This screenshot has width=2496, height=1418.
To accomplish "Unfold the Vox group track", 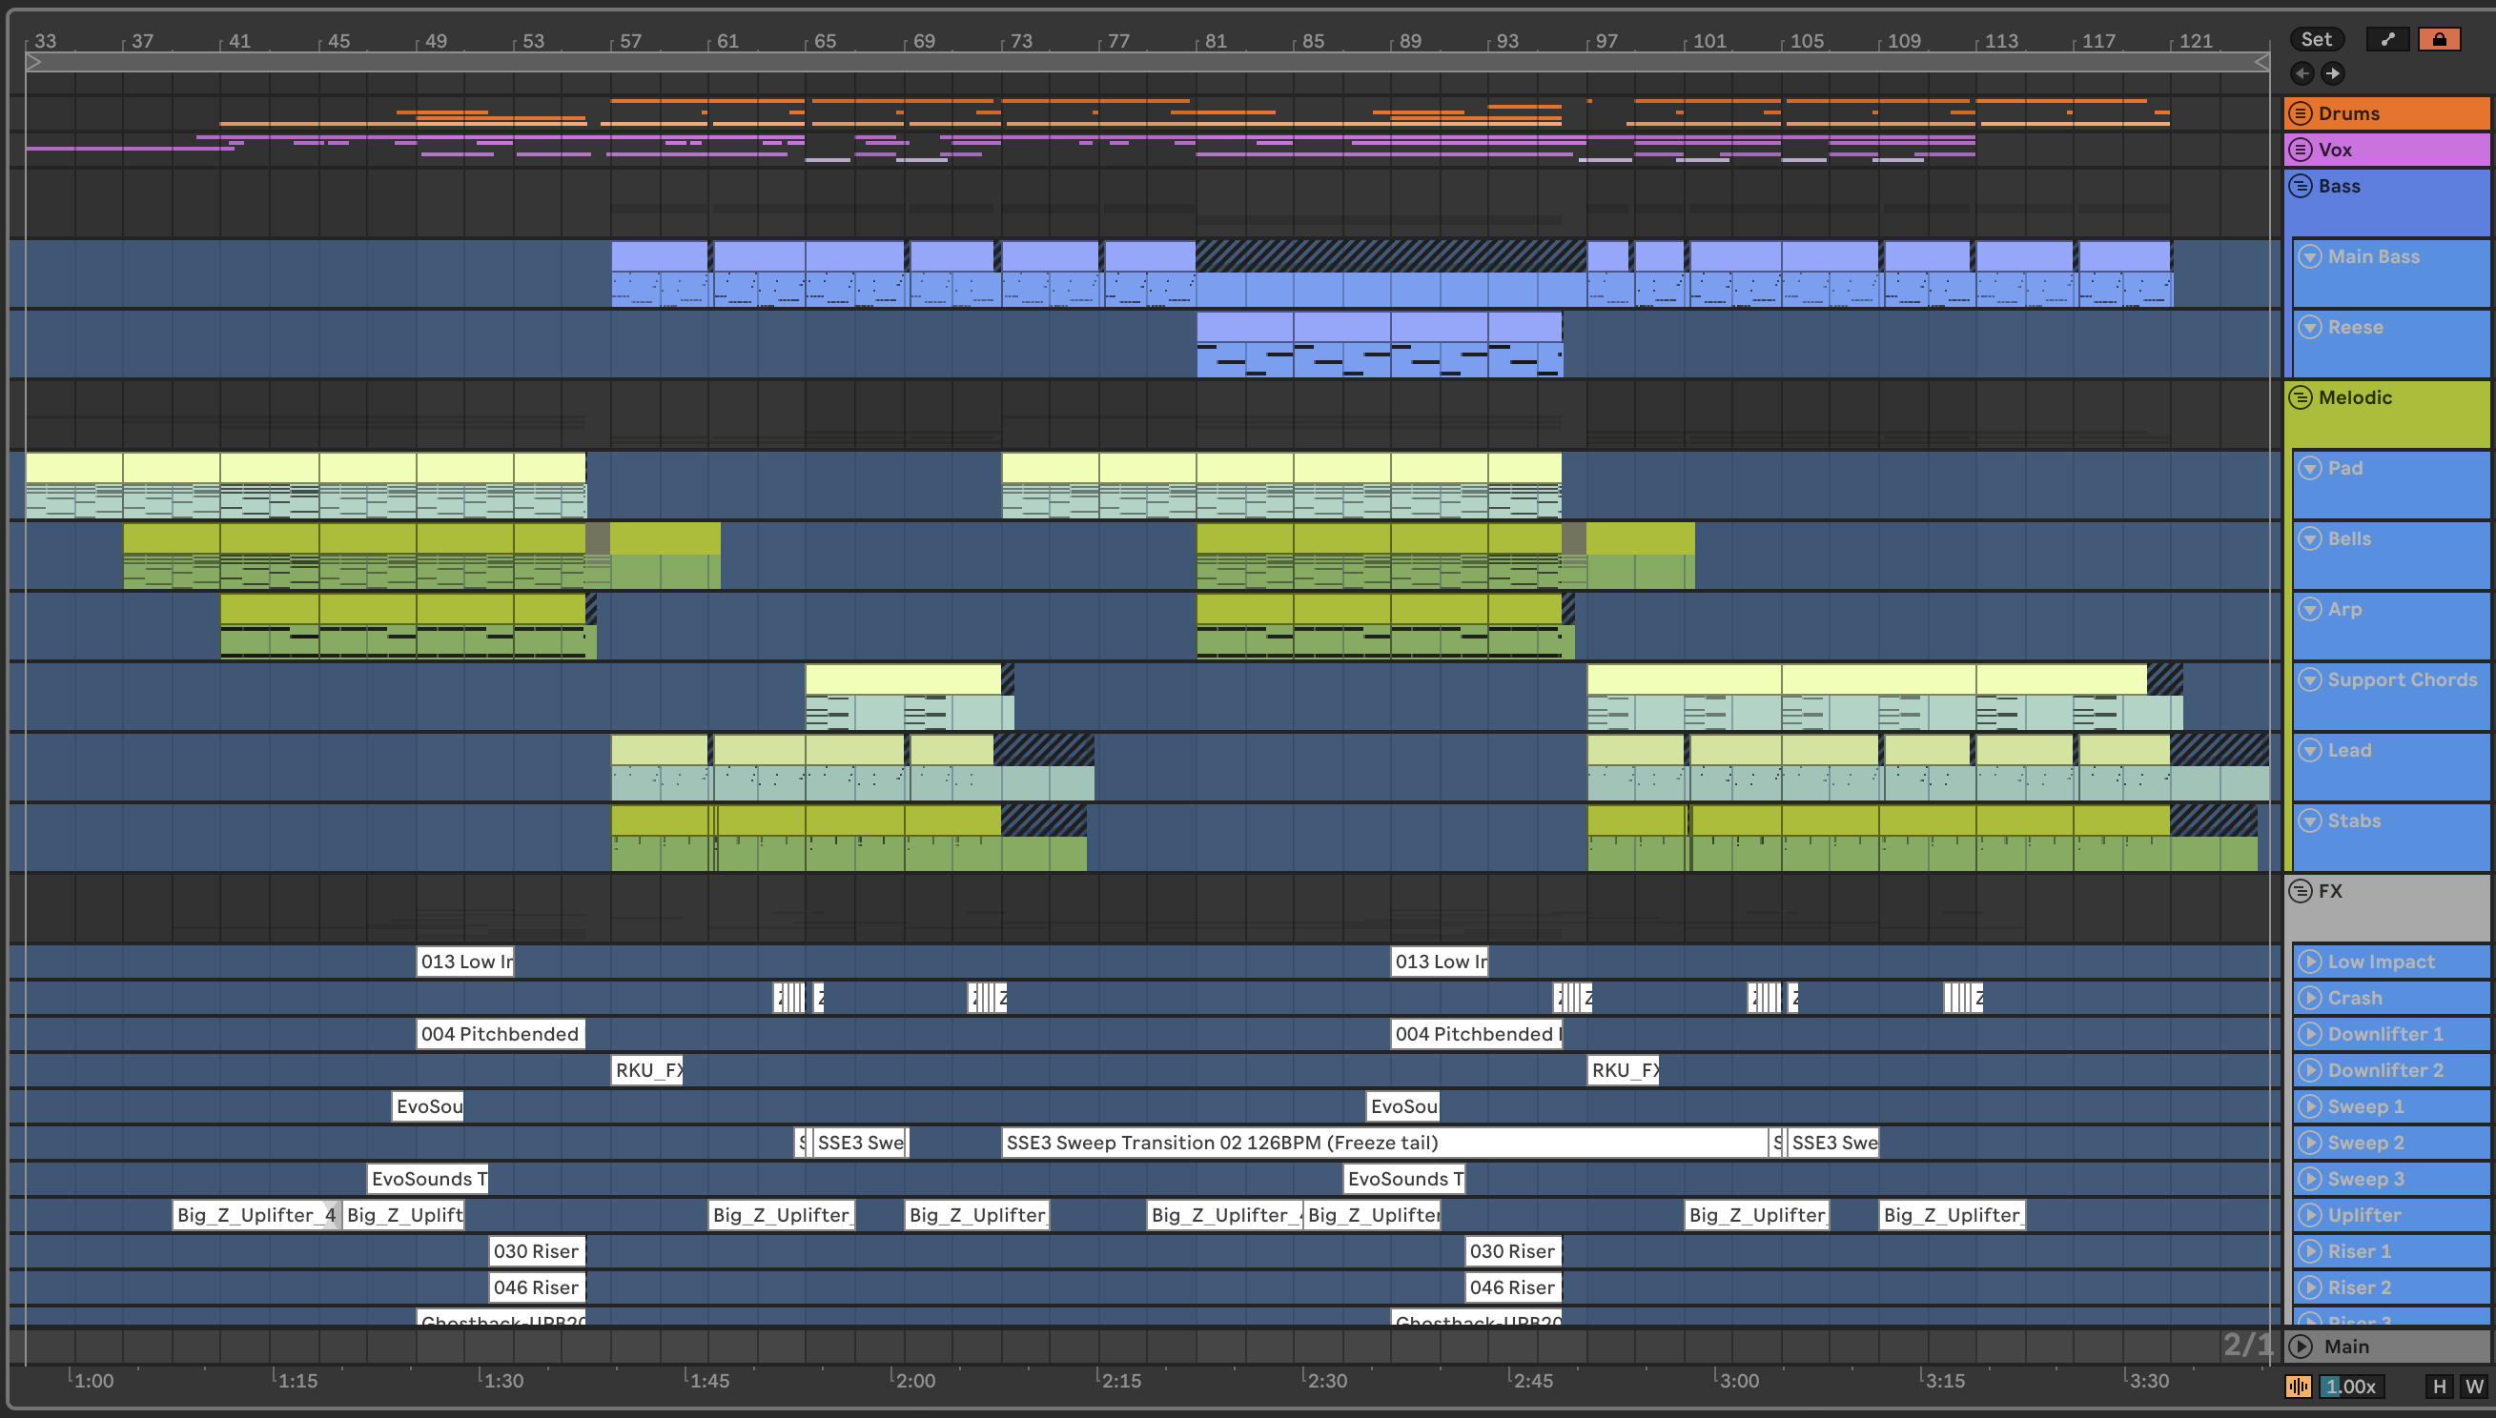I will point(2301,149).
